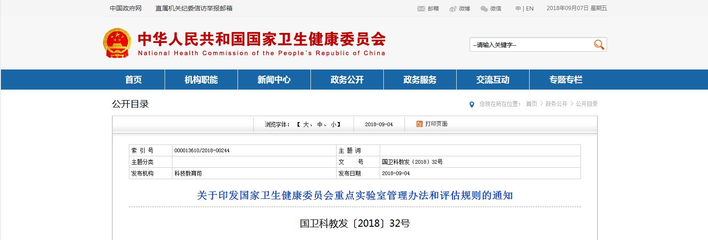Viewport: 708px width, 240px height.
Task: Set browsing font size to 大
Action: (x=305, y=124)
